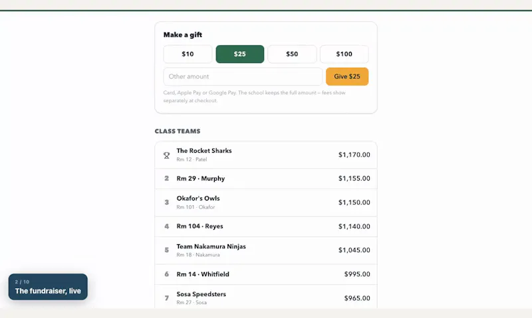Select the $10 gift amount
The image size is (532, 318).
pyautogui.click(x=188, y=54)
